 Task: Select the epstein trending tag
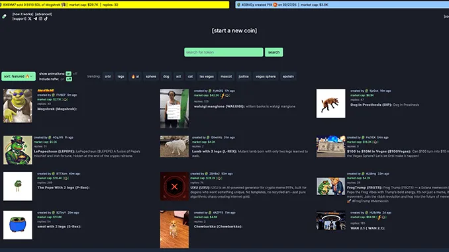tap(288, 76)
